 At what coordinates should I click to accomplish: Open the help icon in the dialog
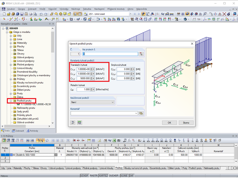pos(73,122)
